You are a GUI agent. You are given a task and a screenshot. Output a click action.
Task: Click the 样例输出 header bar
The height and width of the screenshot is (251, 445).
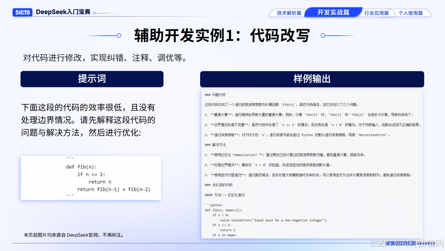point(312,79)
